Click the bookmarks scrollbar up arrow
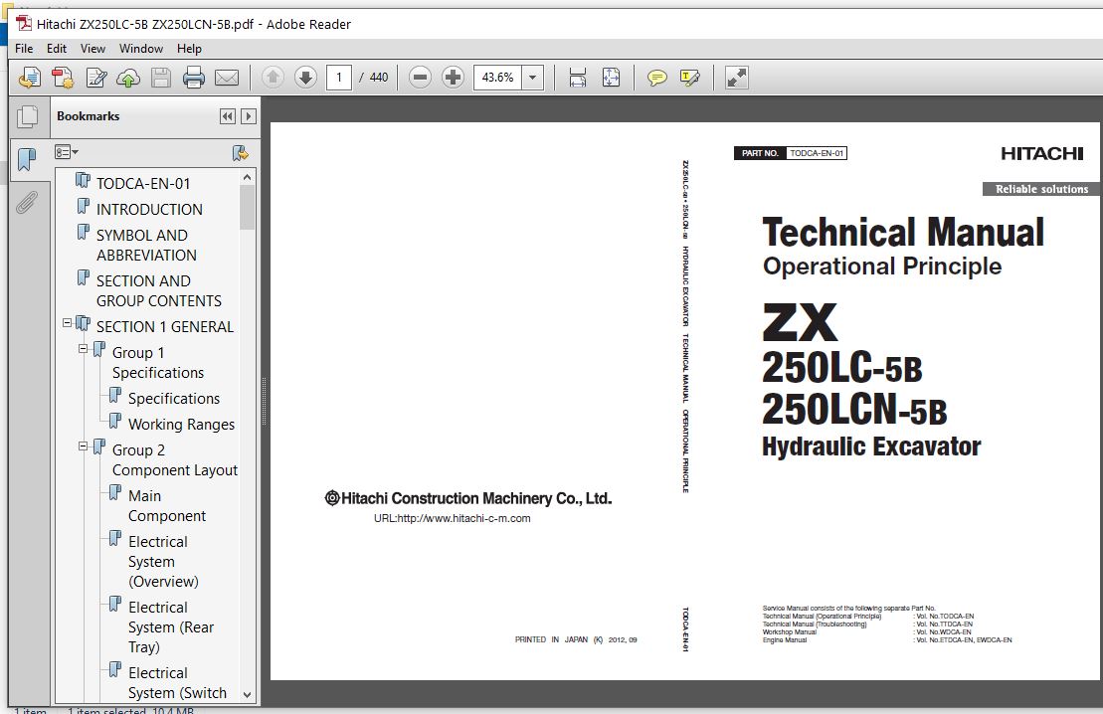1103x714 pixels. point(247,177)
